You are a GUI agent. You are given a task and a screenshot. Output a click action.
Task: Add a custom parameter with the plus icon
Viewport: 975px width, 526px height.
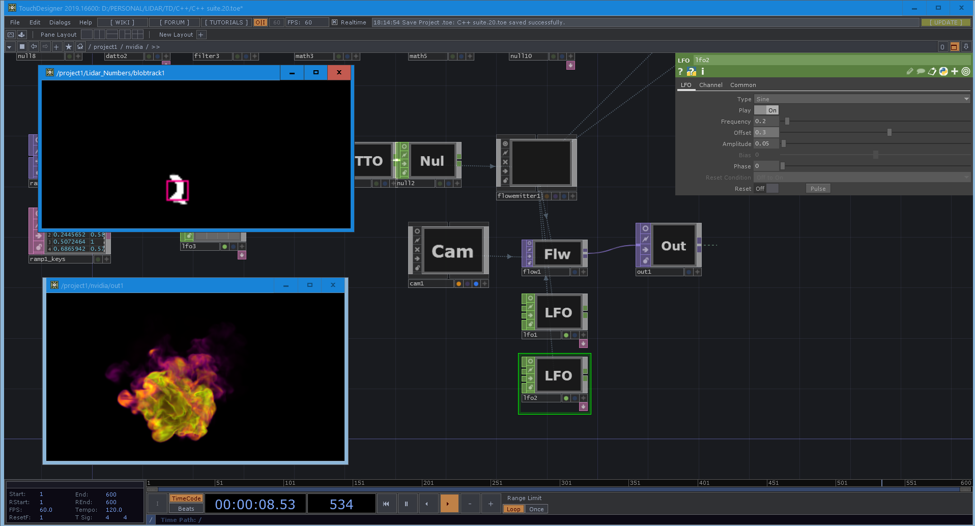(x=955, y=72)
